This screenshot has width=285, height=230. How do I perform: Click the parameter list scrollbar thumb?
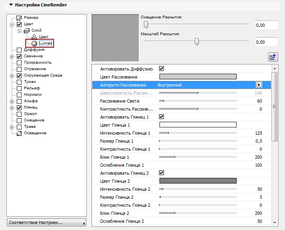pyautogui.click(x=275, y=107)
